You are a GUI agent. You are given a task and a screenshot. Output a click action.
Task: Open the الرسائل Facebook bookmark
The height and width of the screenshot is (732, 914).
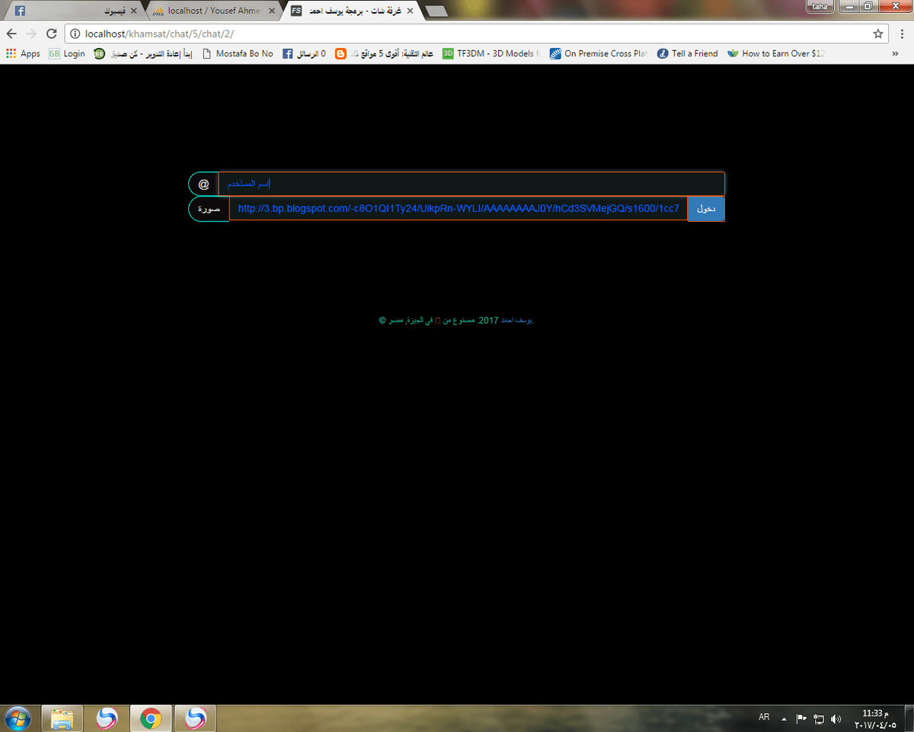(304, 54)
